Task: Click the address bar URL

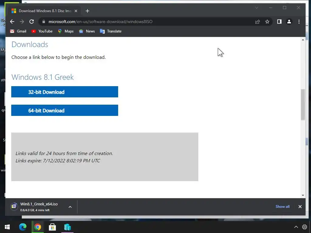Action: [100, 22]
